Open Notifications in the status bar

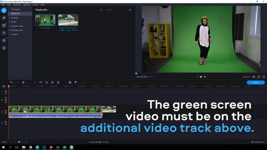coord(258,142)
